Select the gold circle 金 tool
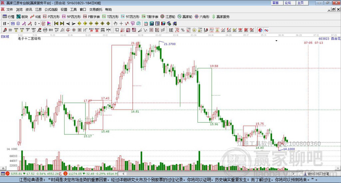Image resolution: width=341 pixels, height=183 pixels. click(194, 30)
